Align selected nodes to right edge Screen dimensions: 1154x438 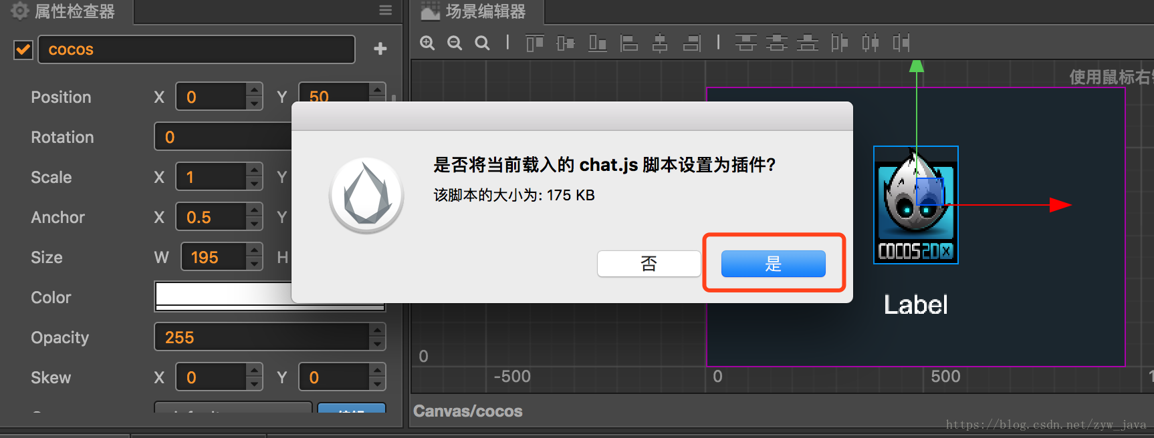point(692,43)
